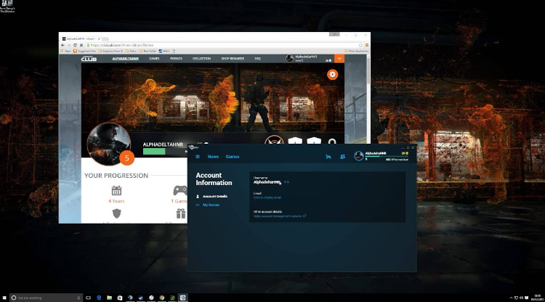Open My Games in the sidebar
Viewport: 545px width, 302px height.
tap(211, 205)
